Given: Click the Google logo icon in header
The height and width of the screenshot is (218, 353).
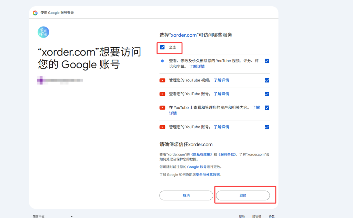Looking at the screenshot, I should [35, 13].
